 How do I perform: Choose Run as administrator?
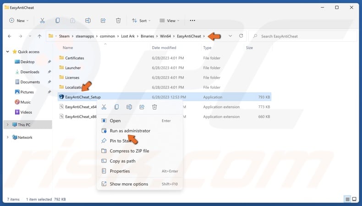tap(140, 131)
